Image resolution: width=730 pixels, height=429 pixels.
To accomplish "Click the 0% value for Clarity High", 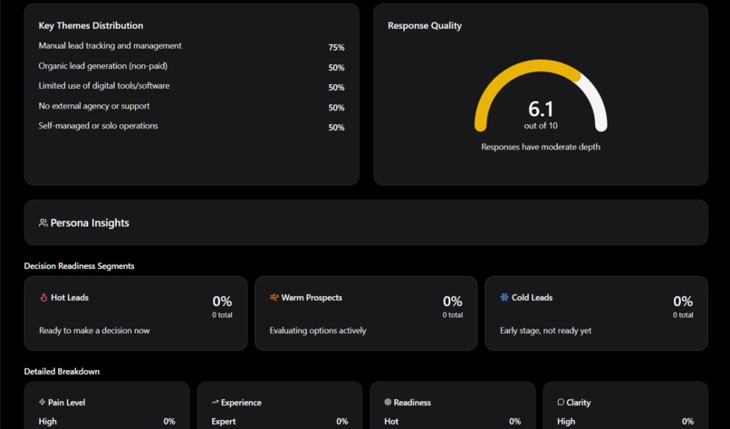I will coord(687,422).
